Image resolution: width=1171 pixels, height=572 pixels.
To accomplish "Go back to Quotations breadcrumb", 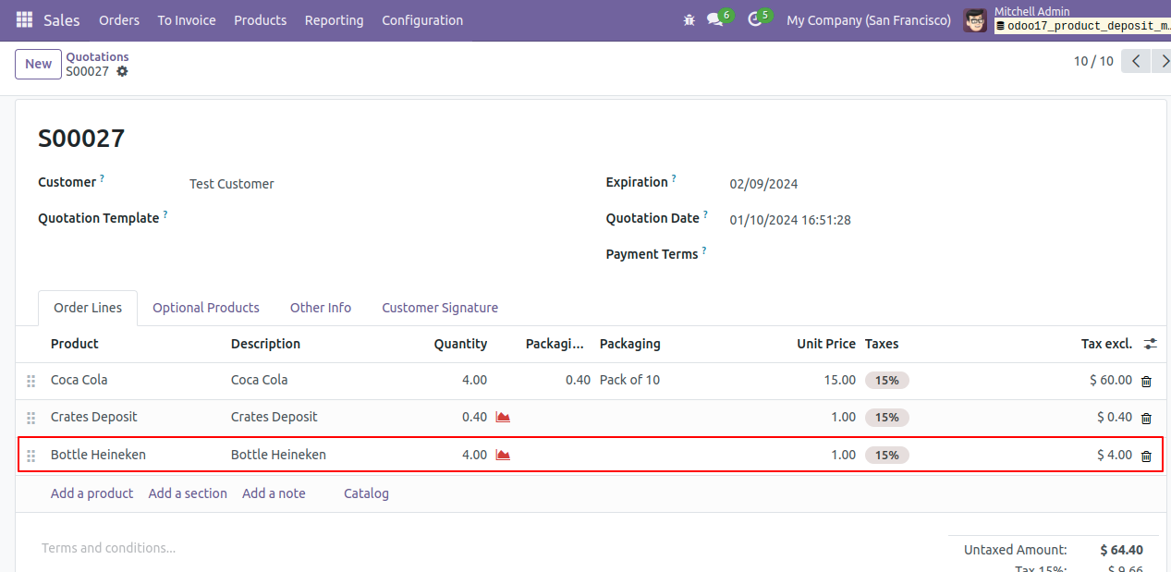I will tap(97, 56).
